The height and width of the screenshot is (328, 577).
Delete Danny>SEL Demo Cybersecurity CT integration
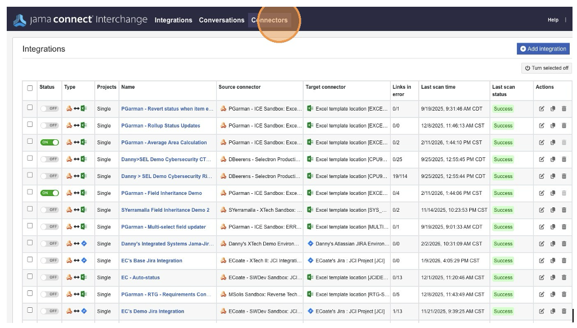pos(564,160)
